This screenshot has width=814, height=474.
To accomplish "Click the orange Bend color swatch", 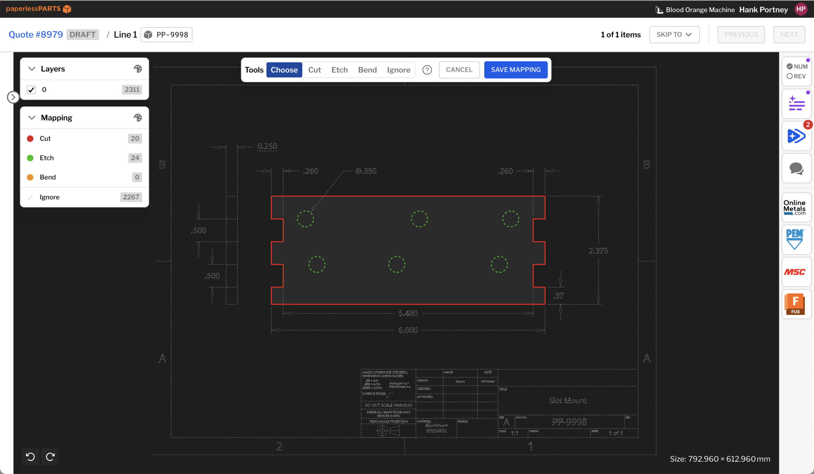I will click(30, 177).
